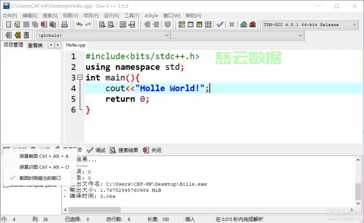364x223 pixels.
Task: Open the AStyle menu
Action: coord(151,16)
